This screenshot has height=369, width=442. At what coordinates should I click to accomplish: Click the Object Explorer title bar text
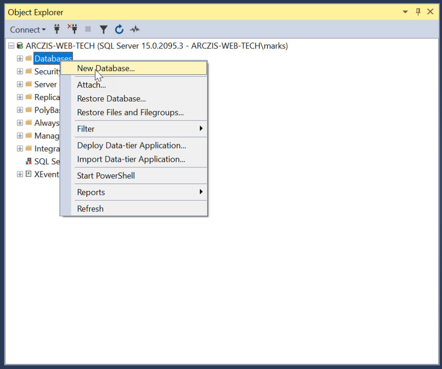[35, 12]
